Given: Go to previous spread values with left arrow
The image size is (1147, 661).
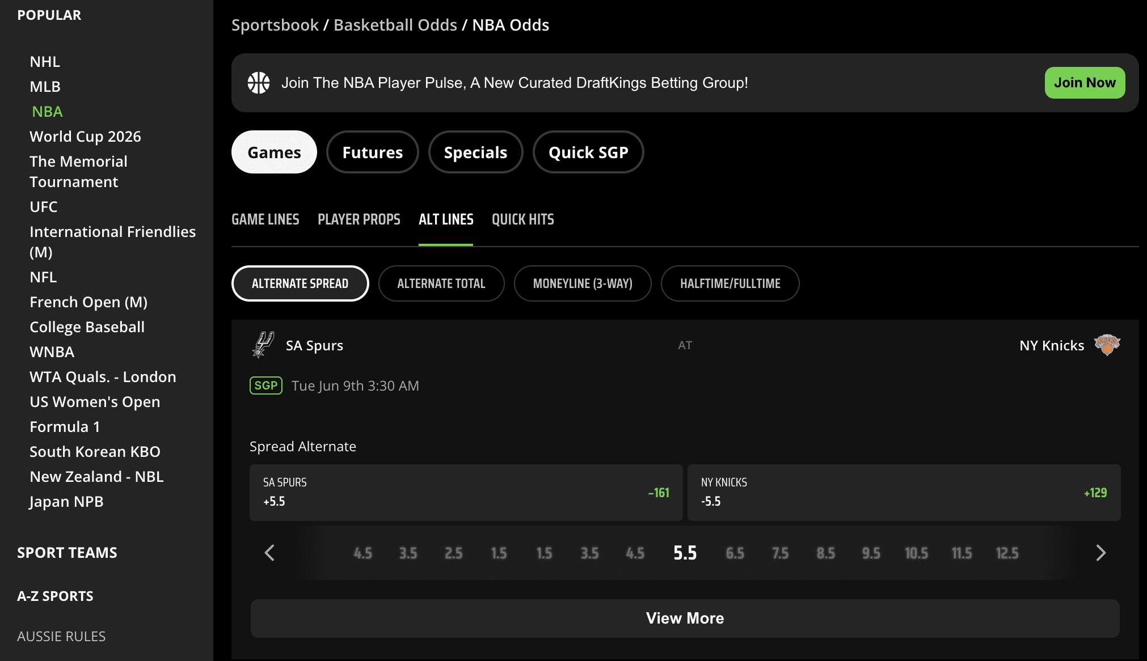Looking at the screenshot, I should pos(269,553).
